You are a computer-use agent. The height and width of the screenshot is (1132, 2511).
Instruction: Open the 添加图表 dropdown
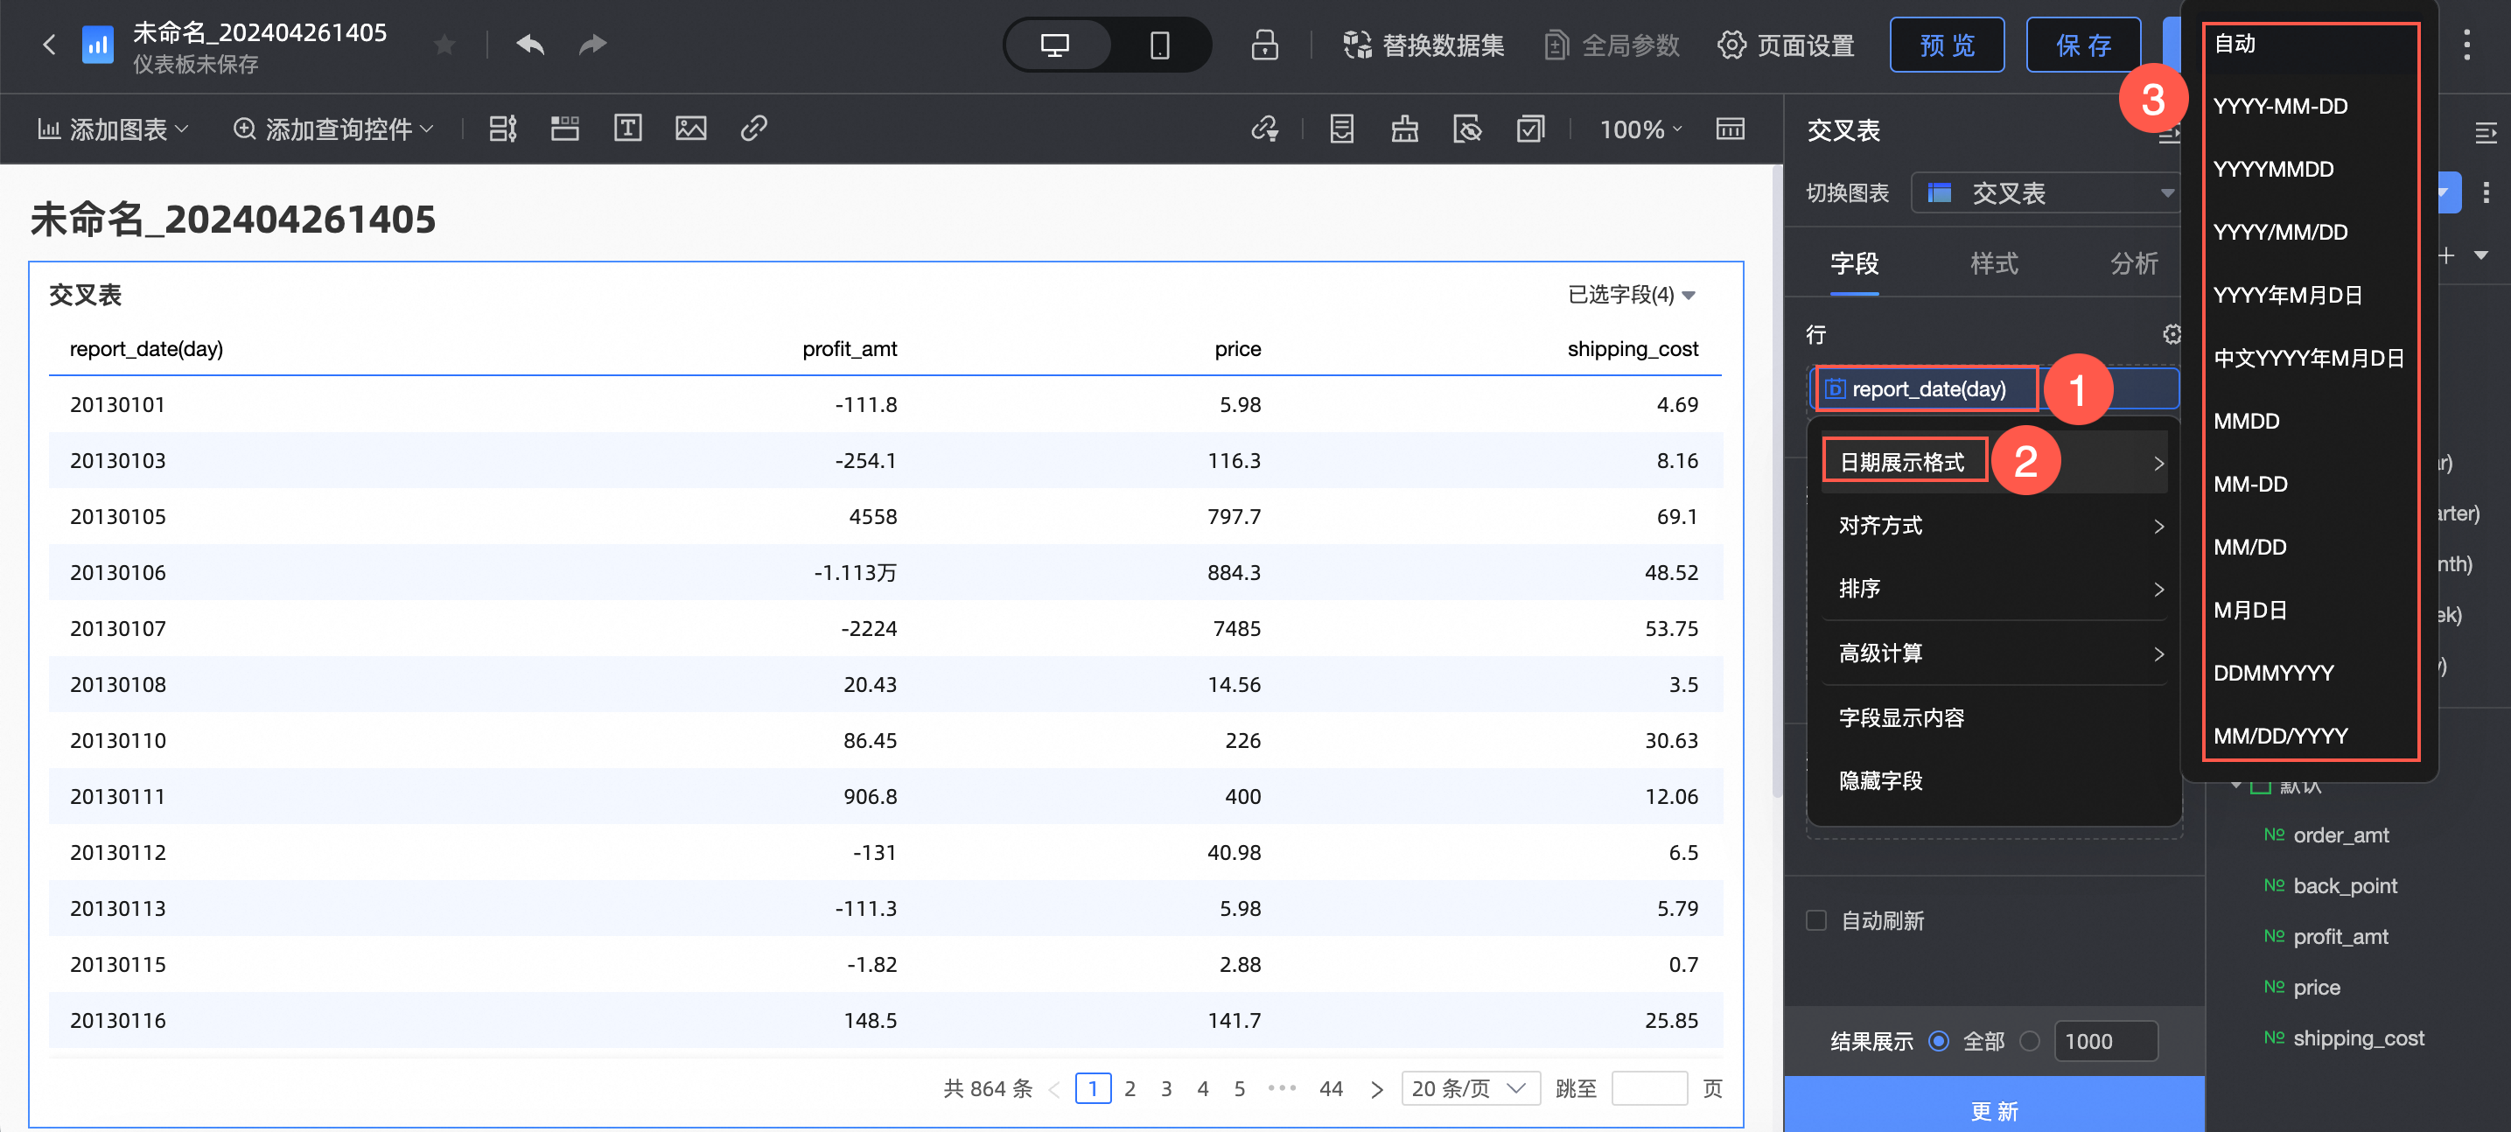113,129
